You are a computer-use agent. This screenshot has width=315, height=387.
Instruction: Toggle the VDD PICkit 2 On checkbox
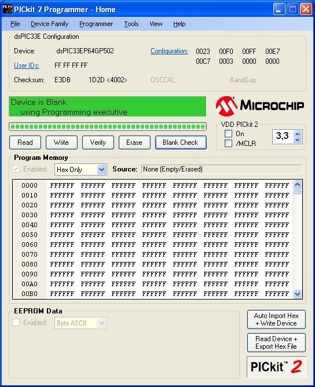click(x=228, y=133)
